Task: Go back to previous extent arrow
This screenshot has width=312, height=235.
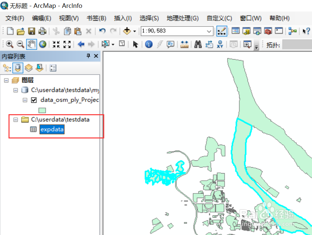Action: 81,44
